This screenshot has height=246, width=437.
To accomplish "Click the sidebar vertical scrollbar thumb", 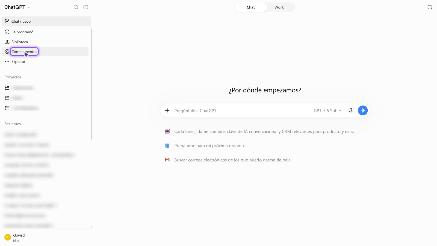I will (91, 84).
